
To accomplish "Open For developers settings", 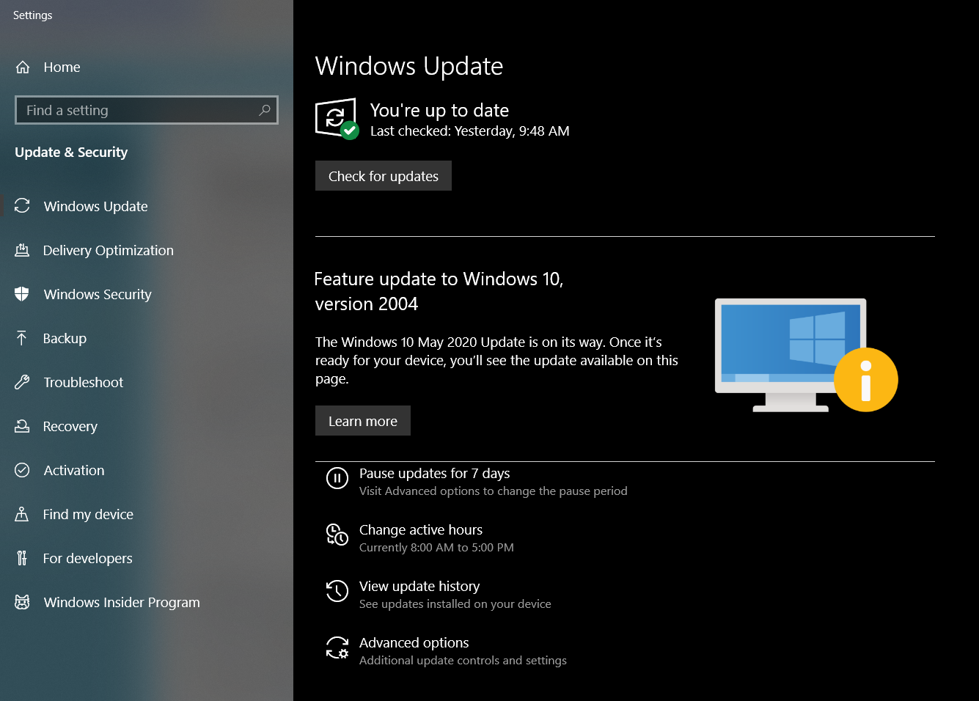I will [88, 558].
